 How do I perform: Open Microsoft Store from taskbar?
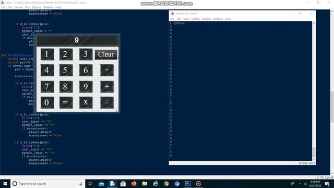pyautogui.click(x=123, y=184)
